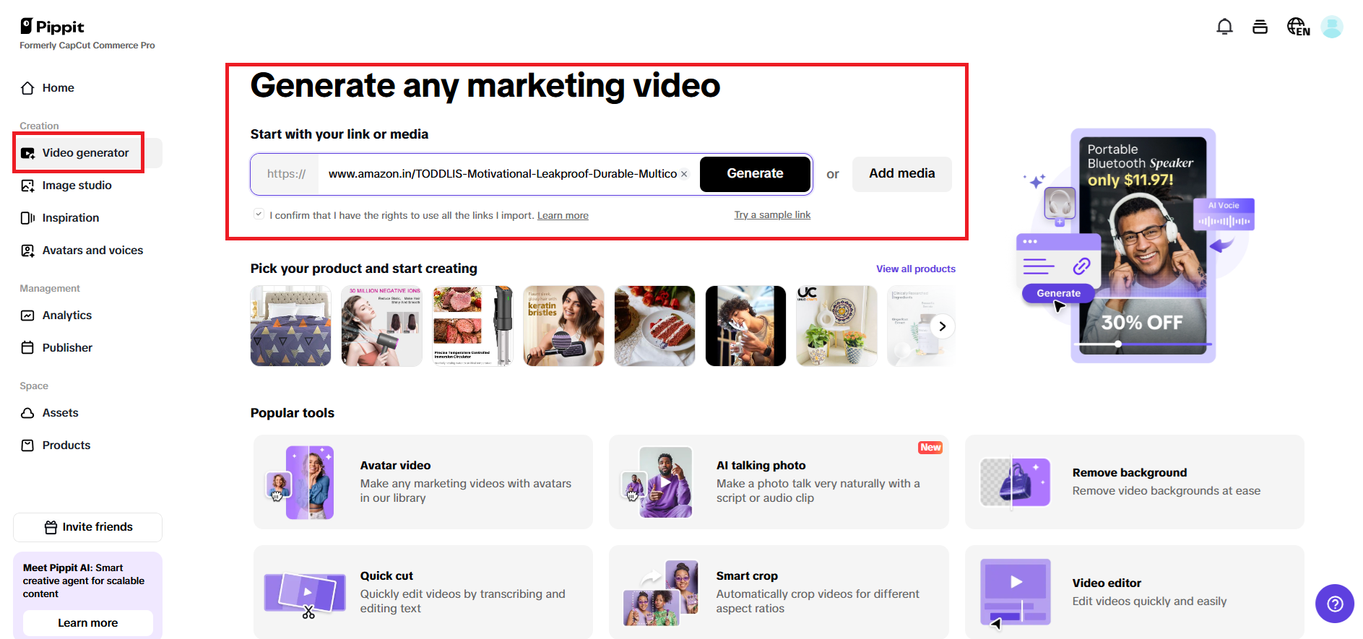Select the curly-haired man product thumbnail

click(745, 326)
